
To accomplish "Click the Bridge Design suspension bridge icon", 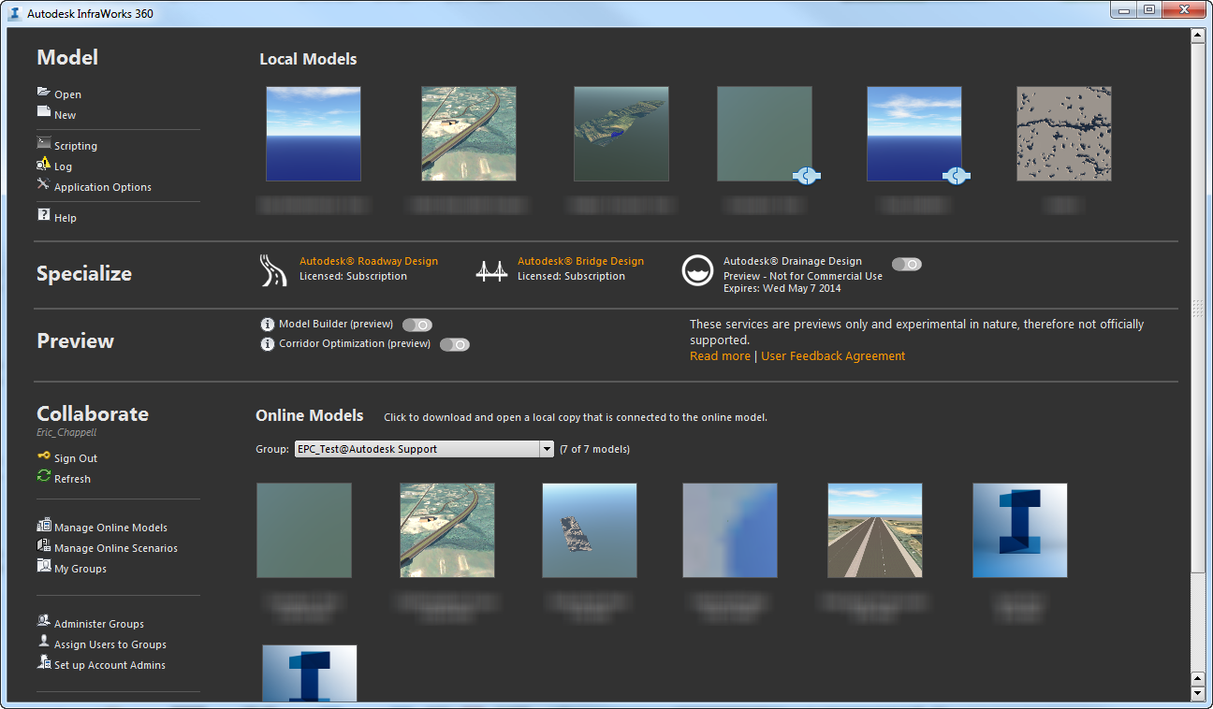I will pos(492,270).
